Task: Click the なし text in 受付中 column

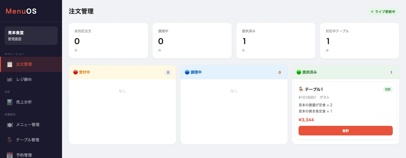Action: point(122,91)
